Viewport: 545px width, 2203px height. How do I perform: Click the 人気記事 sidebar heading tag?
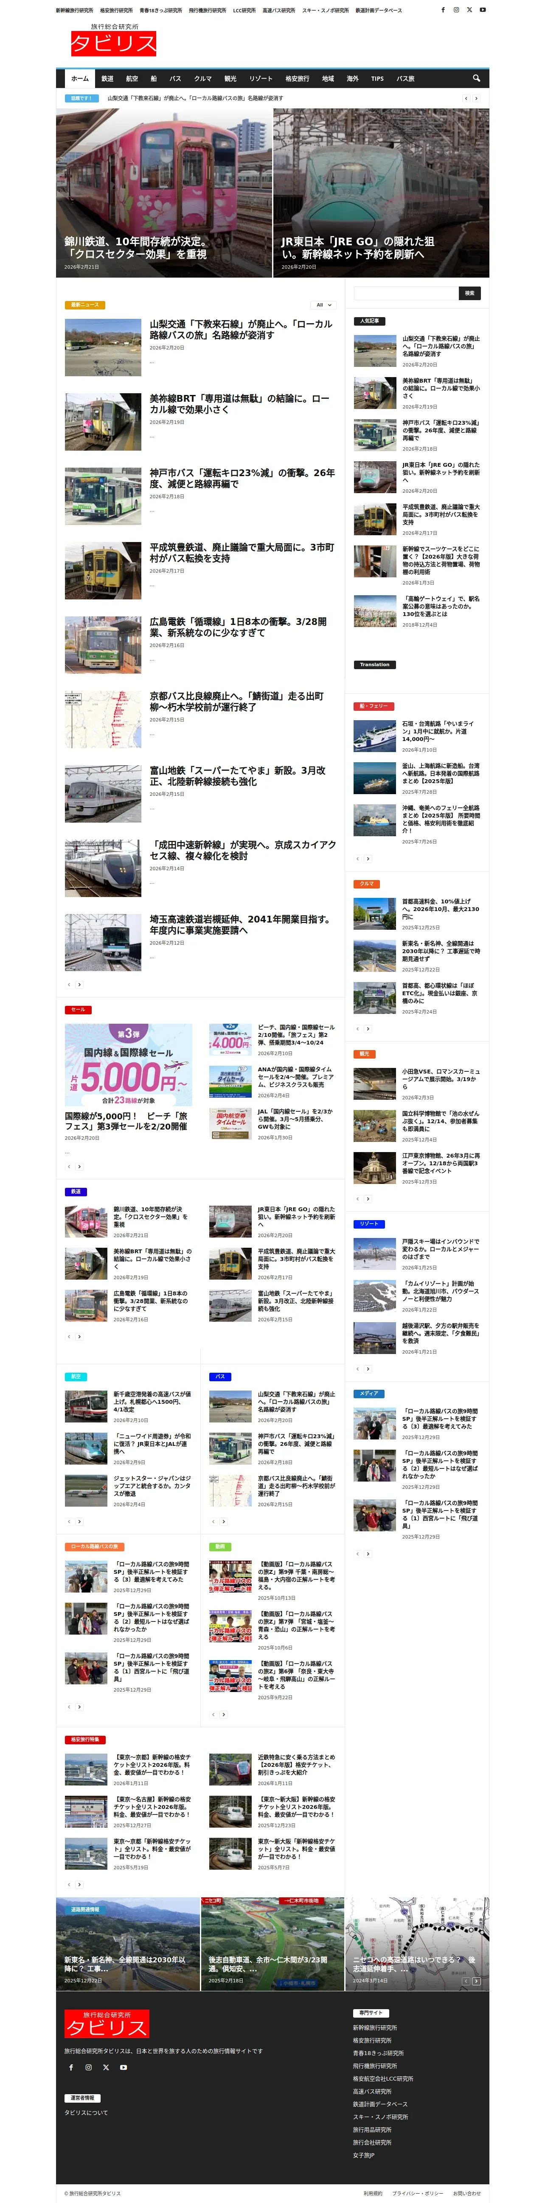click(369, 321)
